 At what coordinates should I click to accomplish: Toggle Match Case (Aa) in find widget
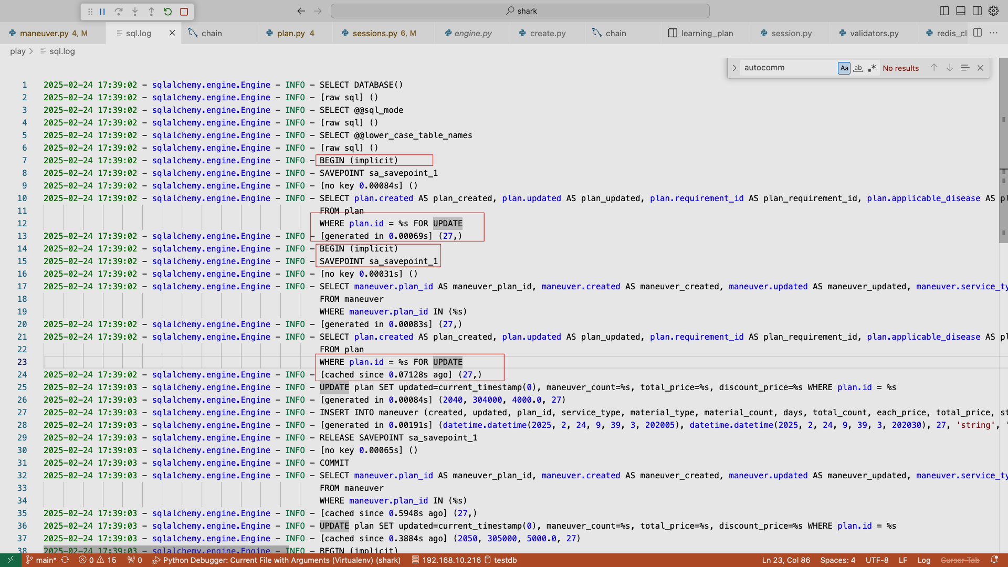(x=844, y=68)
